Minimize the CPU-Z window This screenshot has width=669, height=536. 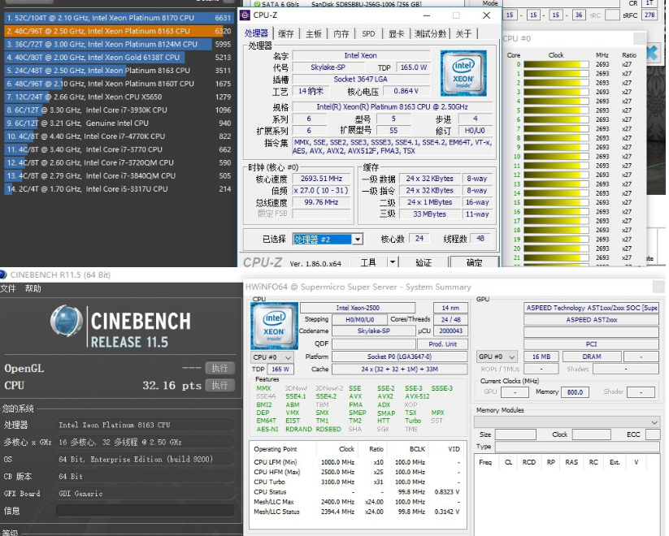(427, 15)
